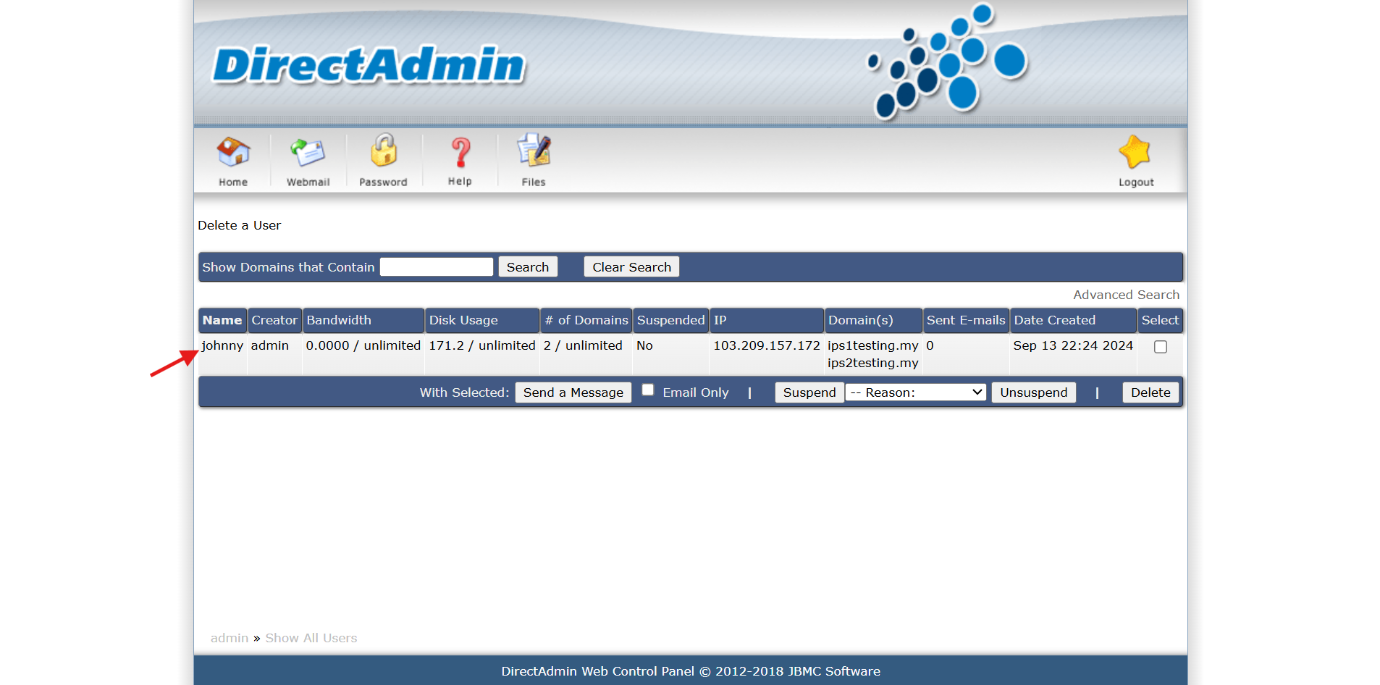Click the Select column header
1380x685 pixels.
click(1160, 320)
